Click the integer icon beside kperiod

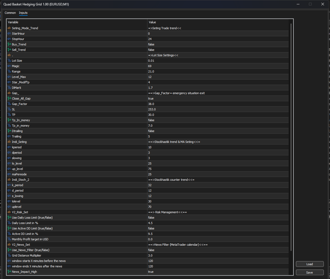(9, 147)
